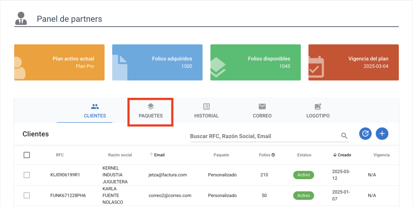Open the HISTORIAL tab label

click(x=206, y=116)
